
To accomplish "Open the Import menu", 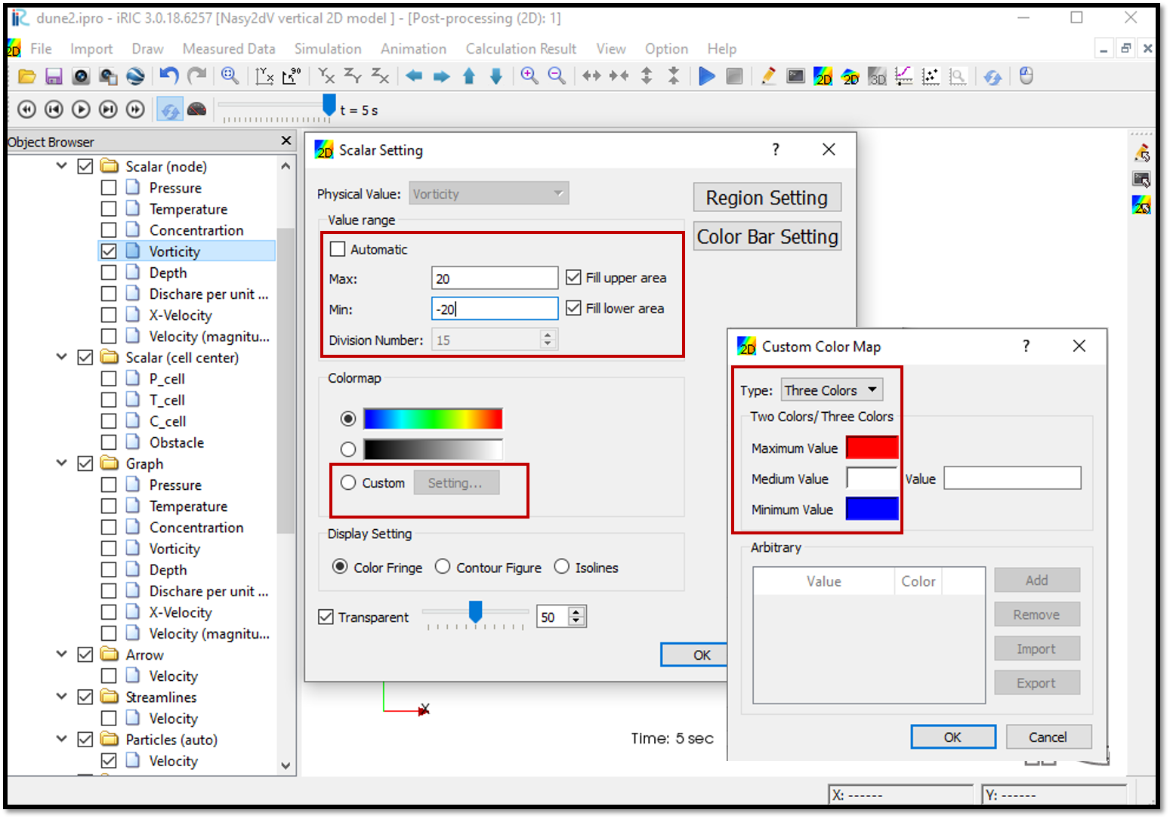I will [x=91, y=48].
